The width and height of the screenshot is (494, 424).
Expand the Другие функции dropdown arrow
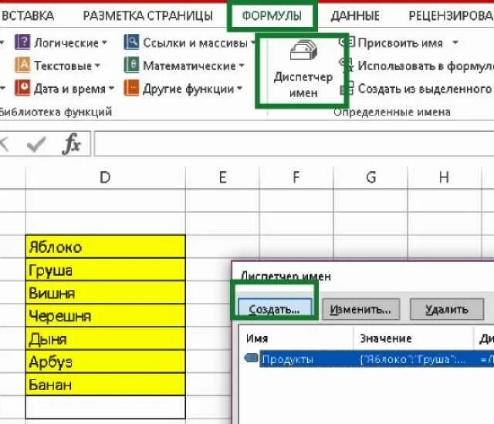click(240, 89)
